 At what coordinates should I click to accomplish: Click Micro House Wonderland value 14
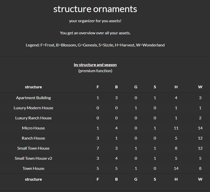point(200,128)
